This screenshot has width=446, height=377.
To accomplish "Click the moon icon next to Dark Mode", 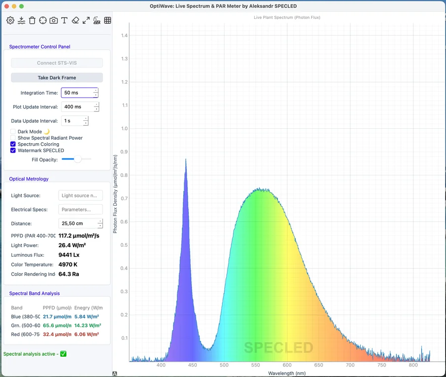I will [x=47, y=131].
